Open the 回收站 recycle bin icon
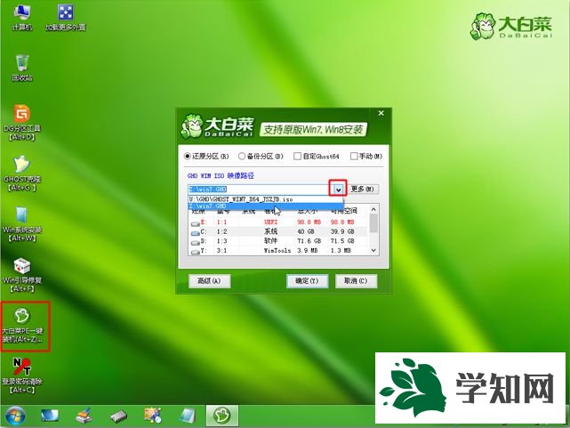 coord(22,68)
